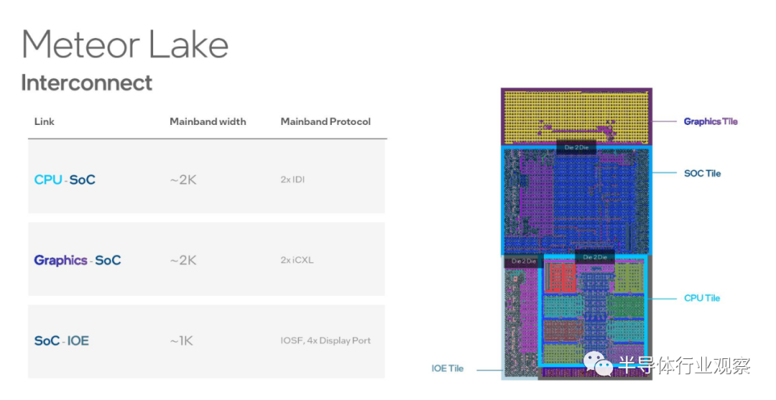Image resolution: width=776 pixels, height=400 pixels.
Task: Select the "Link" column header
Action: click(44, 121)
